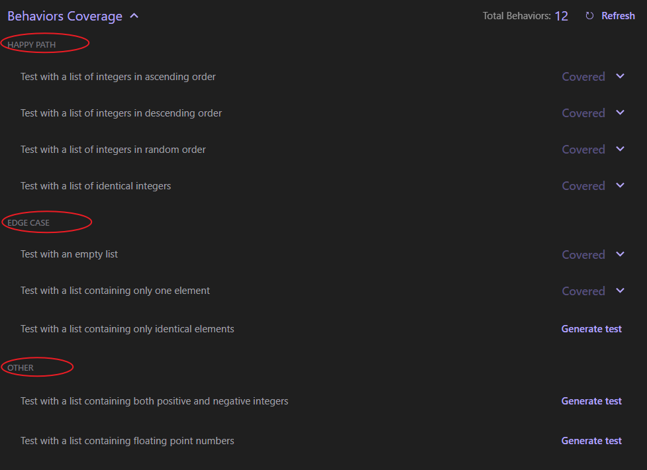Expand chevron for random order test
647x470 pixels.
(x=620, y=148)
